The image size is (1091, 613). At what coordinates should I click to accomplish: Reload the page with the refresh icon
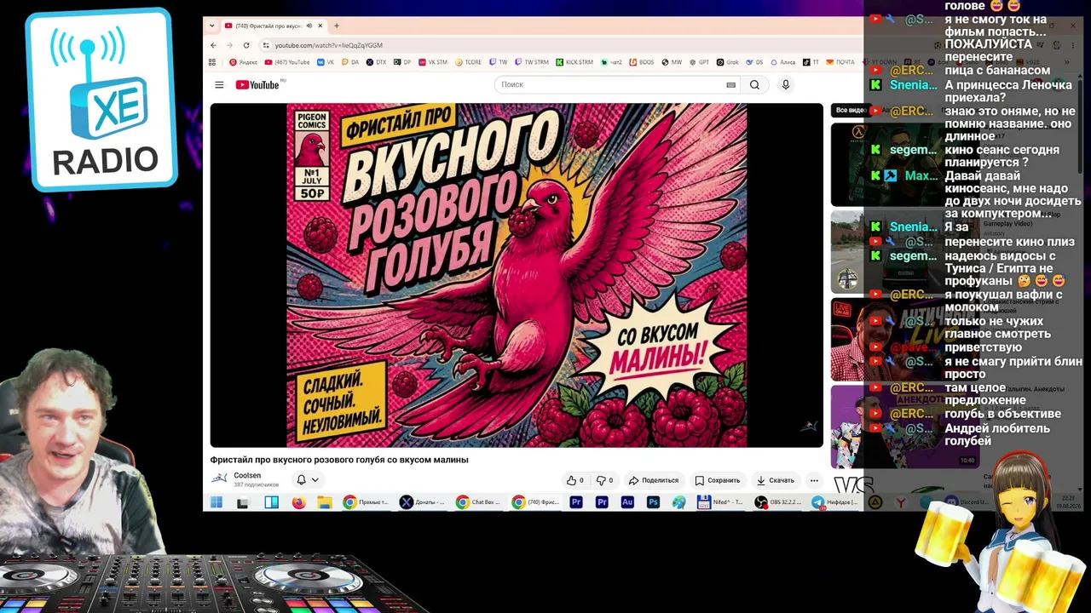point(246,45)
